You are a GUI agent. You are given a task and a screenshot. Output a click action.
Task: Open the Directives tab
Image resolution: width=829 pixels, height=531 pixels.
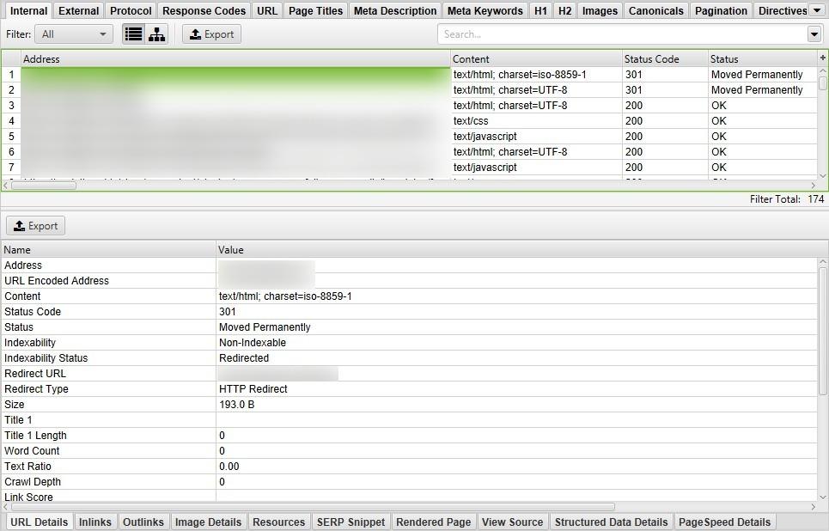coord(783,10)
